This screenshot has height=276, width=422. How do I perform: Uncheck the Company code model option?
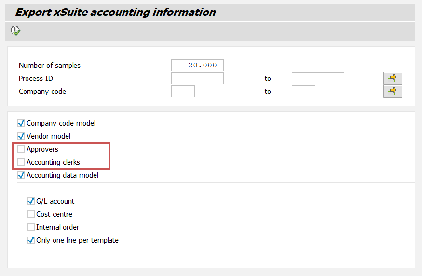[21, 123]
